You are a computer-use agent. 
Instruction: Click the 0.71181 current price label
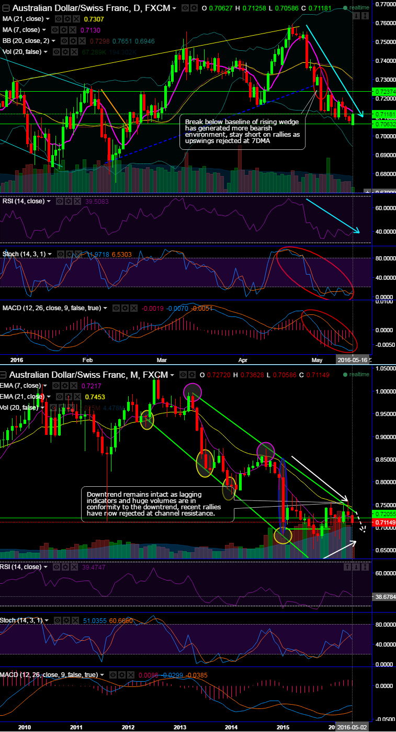click(384, 114)
